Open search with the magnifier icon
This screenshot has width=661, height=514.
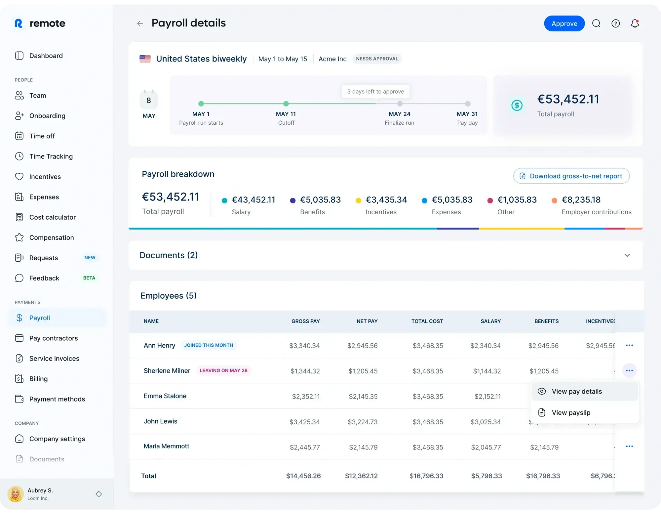click(596, 23)
